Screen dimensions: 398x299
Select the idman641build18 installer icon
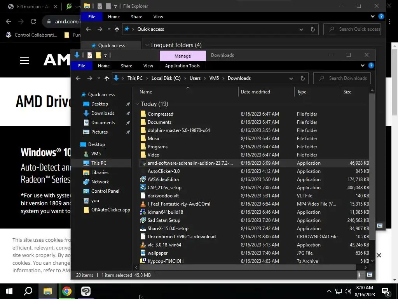click(x=143, y=212)
